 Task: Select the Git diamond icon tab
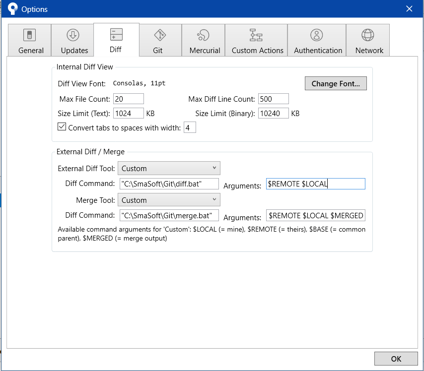point(160,35)
